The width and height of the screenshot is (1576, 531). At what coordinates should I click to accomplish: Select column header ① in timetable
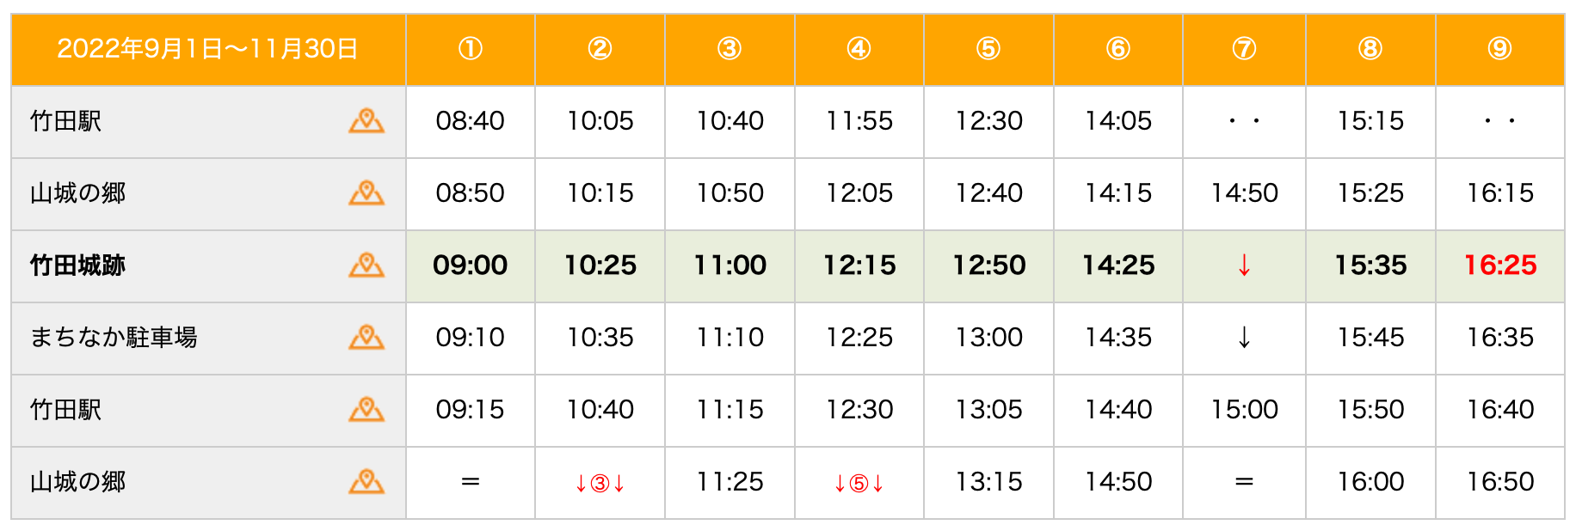coord(471,49)
